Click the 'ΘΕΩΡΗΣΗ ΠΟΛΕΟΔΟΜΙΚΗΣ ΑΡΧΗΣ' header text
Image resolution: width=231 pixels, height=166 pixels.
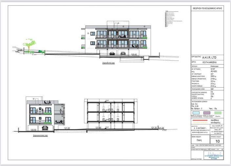coord(207,9)
